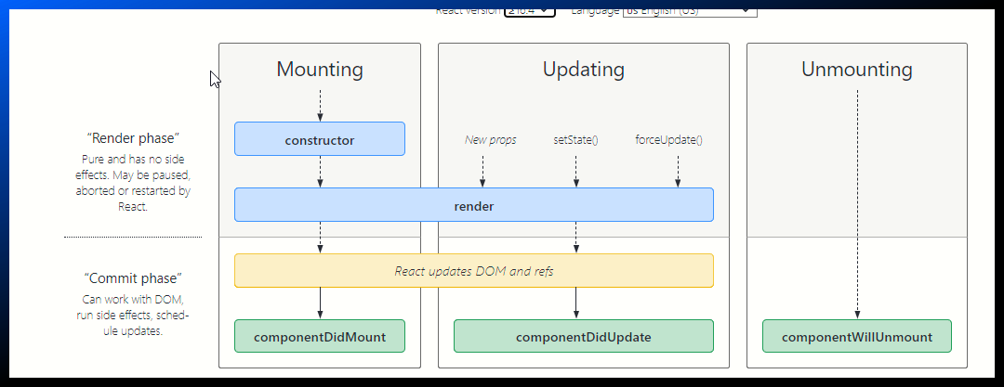Click the "Commit phase" heading
Image resolution: width=1004 pixels, height=387 pixels.
[132, 278]
